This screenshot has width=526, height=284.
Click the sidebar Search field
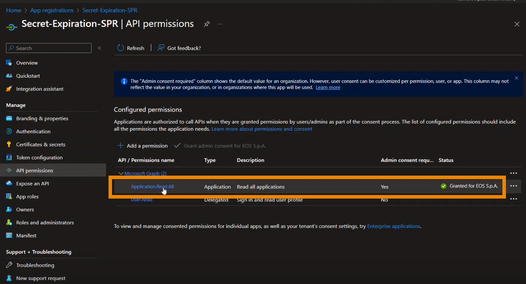48,48
